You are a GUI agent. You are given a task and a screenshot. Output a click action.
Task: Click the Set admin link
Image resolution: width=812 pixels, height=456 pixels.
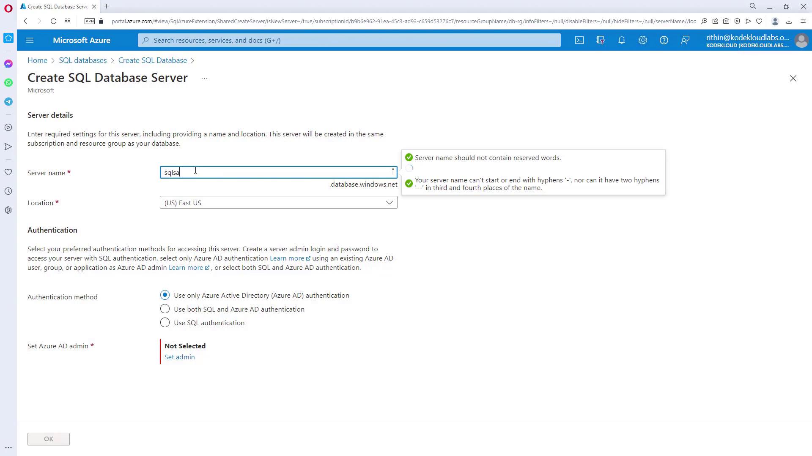[179, 357]
